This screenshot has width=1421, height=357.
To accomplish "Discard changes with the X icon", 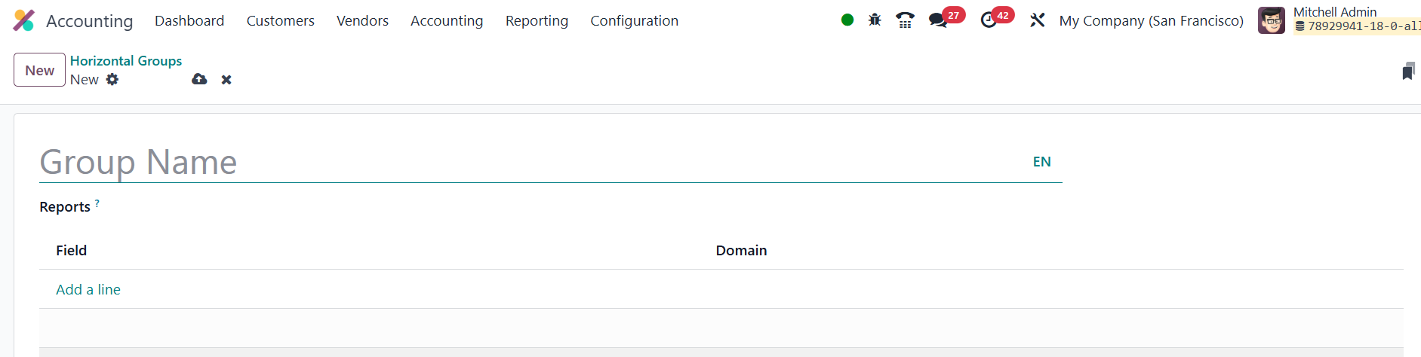I will 226,80.
